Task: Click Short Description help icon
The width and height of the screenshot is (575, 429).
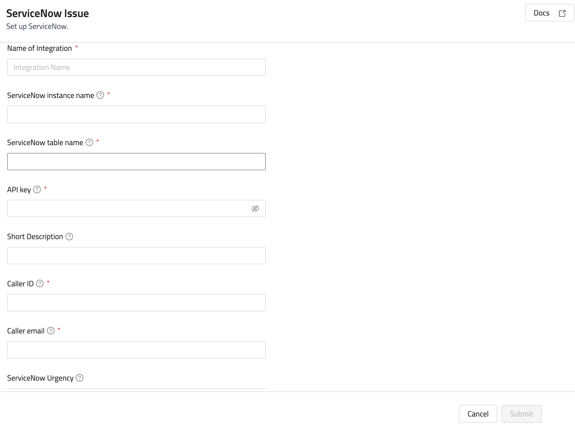Action: pos(69,237)
